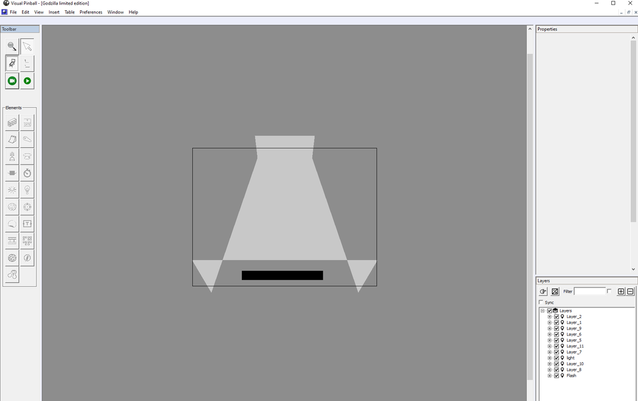638x401 pixels.
Task: Expand the Layer_10 tree node
Action: point(549,363)
